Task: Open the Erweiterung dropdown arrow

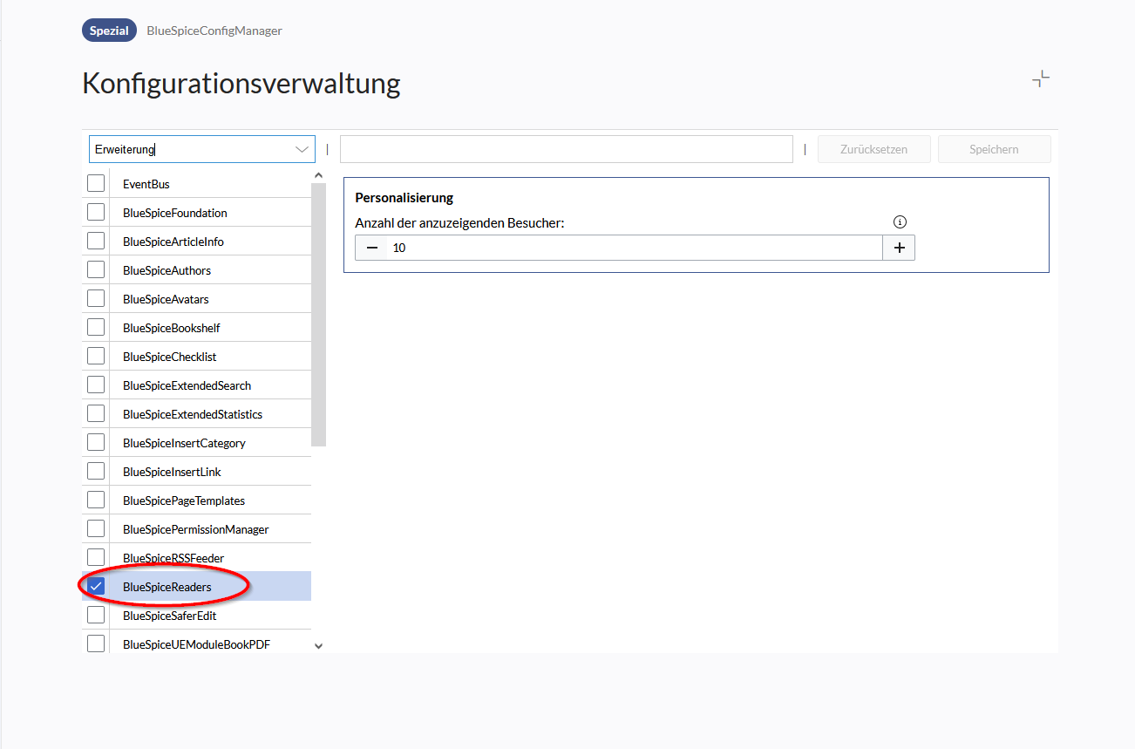Action: click(x=302, y=149)
